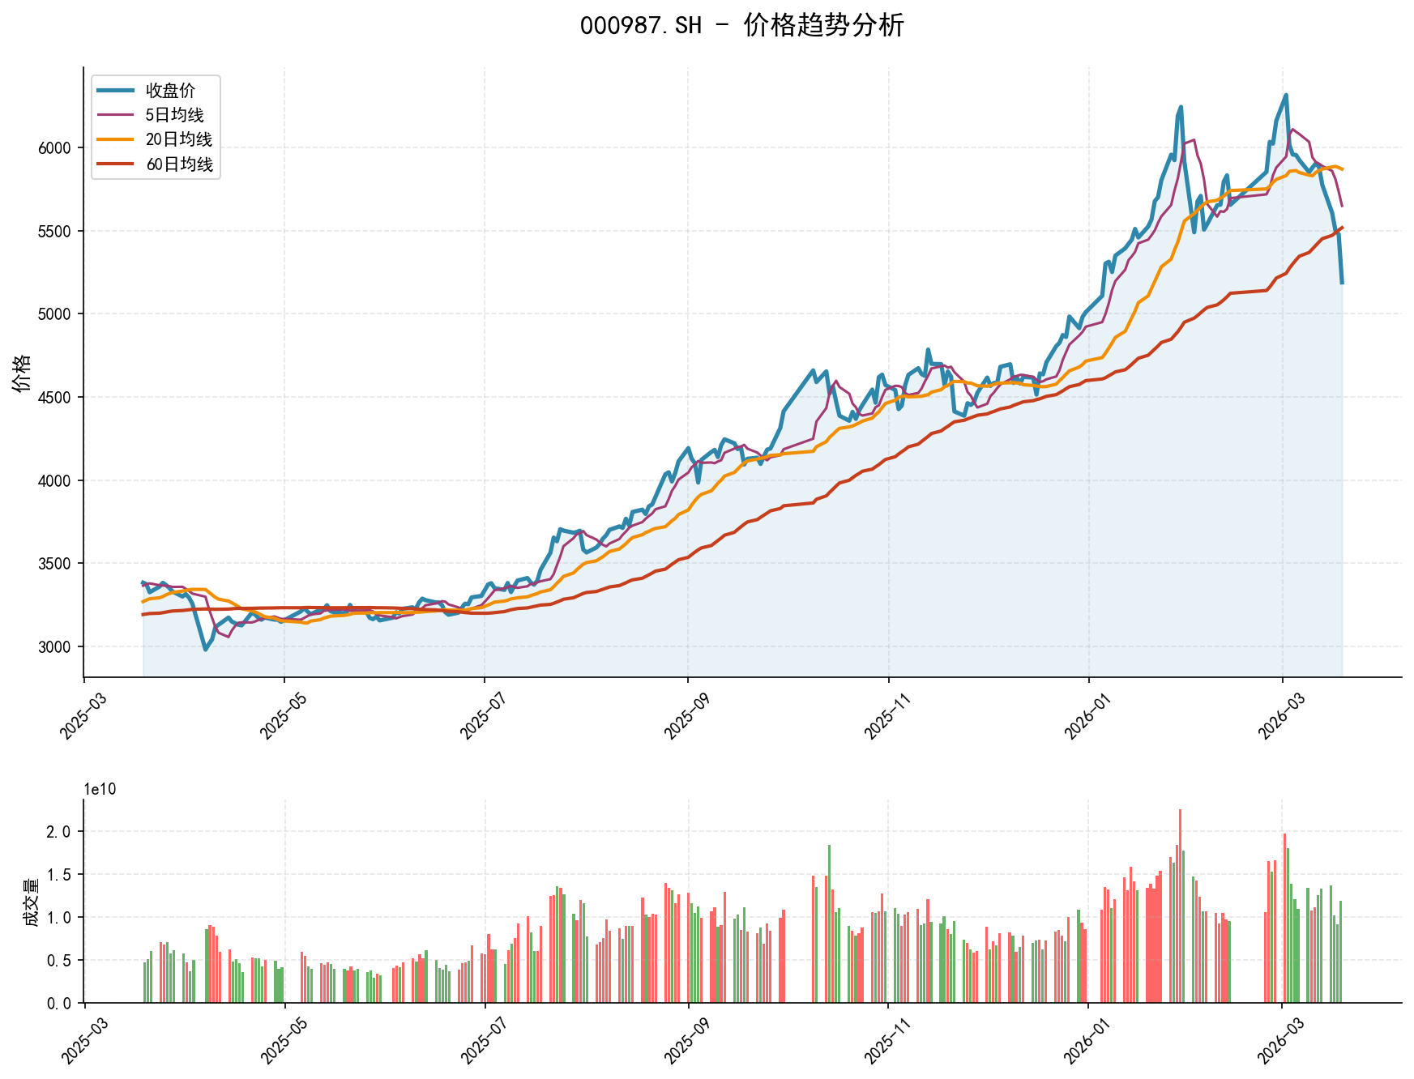This screenshot has width=1414, height=1079.
Task: Click the tallest red volume bar
Action: pos(1180,906)
